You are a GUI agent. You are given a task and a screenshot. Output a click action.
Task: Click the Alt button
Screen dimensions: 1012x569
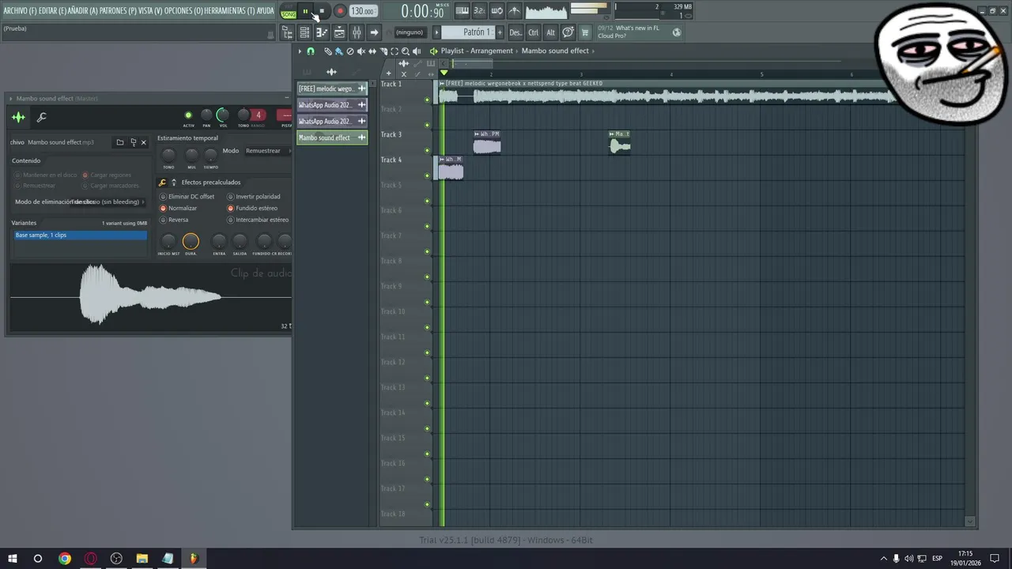(551, 32)
